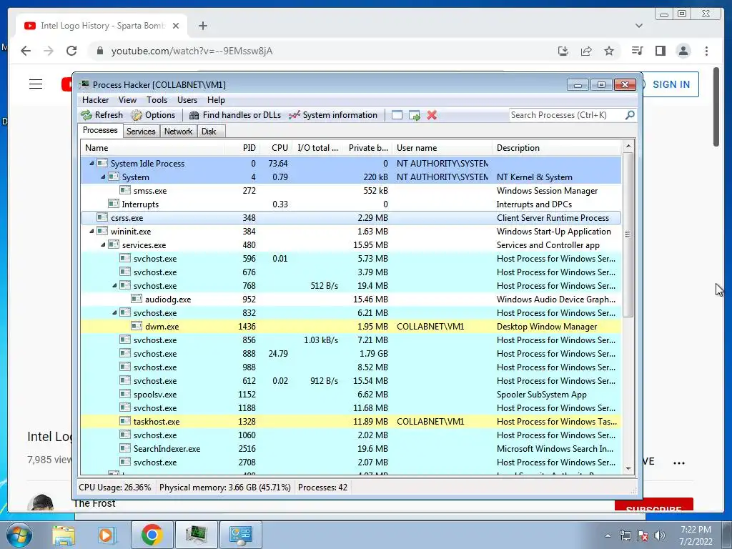Click the process list scrollbar down arrow
Image resolution: width=732 pixels, height=549 pixels.
(628, 469)
